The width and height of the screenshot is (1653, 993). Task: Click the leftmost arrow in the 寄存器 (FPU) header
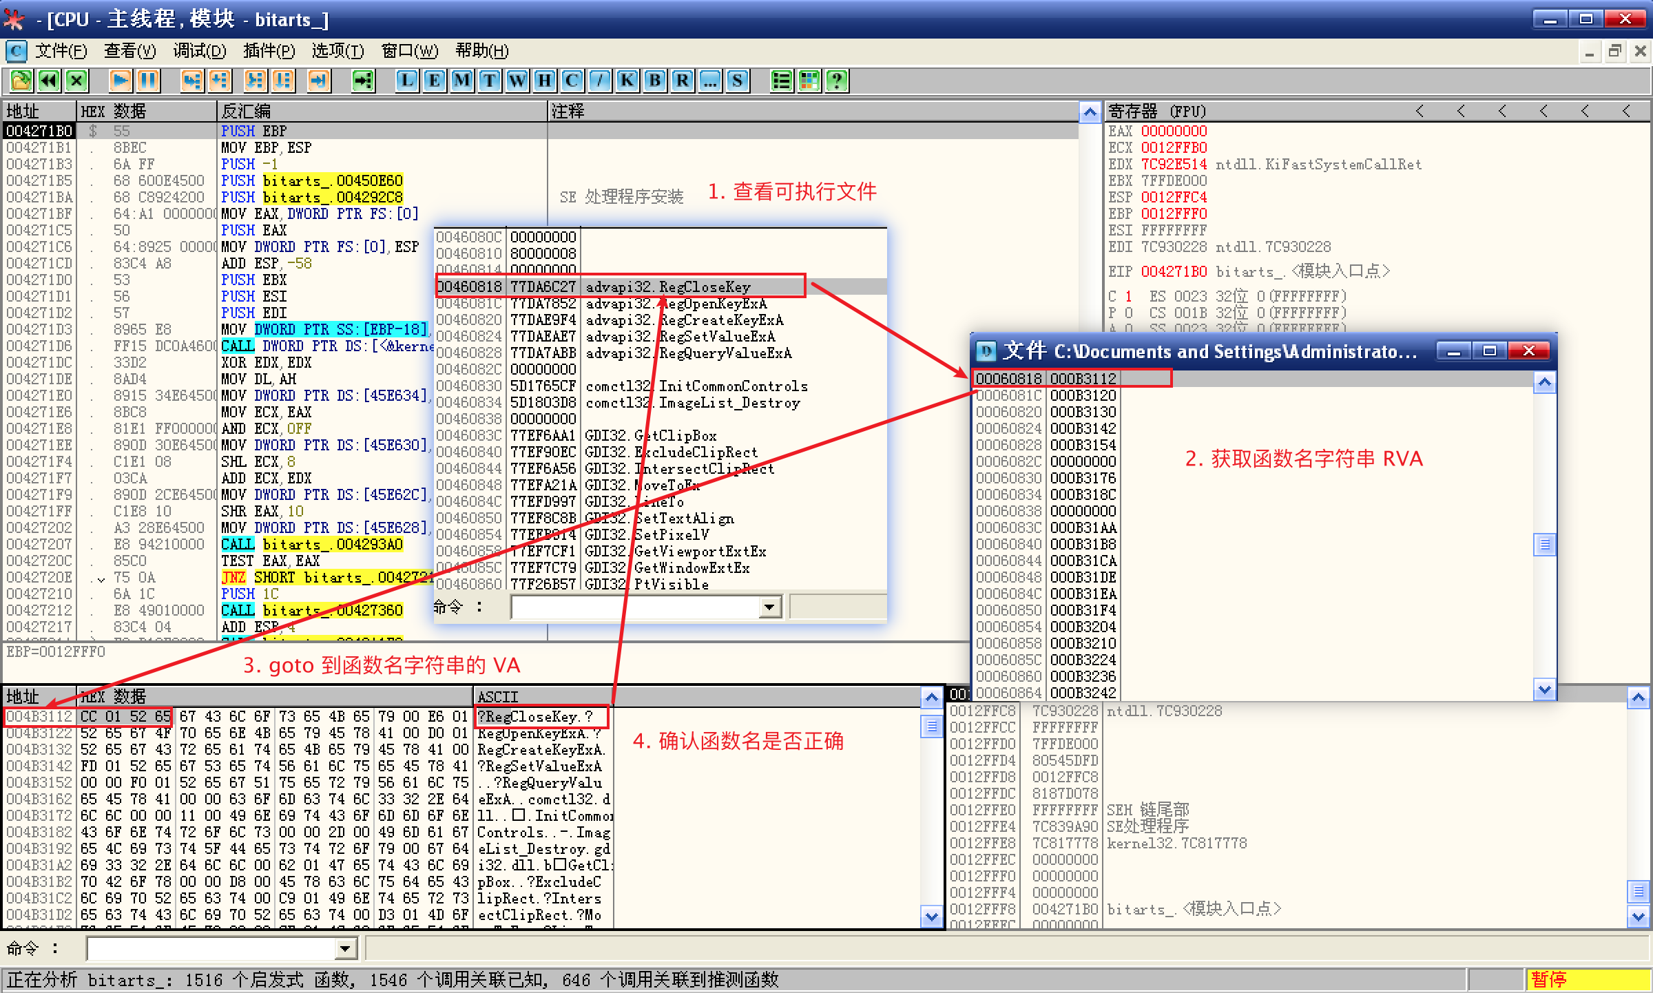(1419, 110)
